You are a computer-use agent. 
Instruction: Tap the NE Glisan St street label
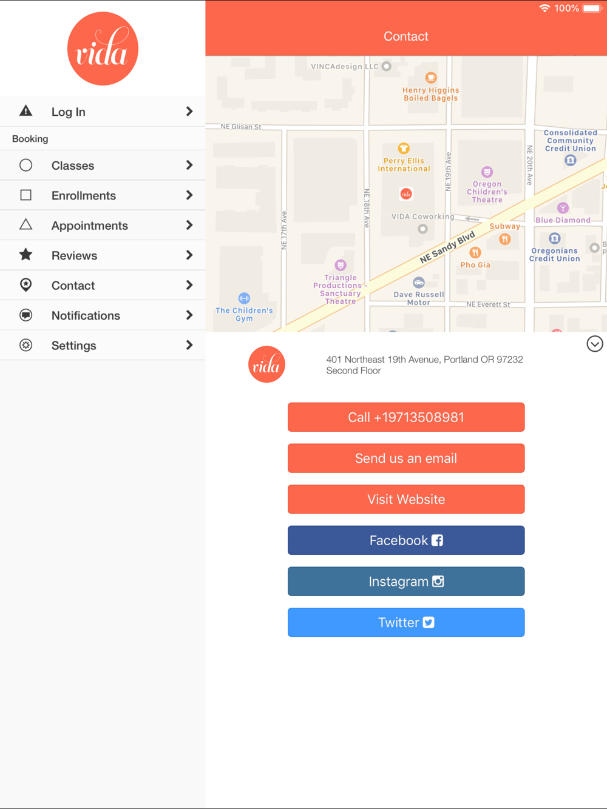pos(241,127)
